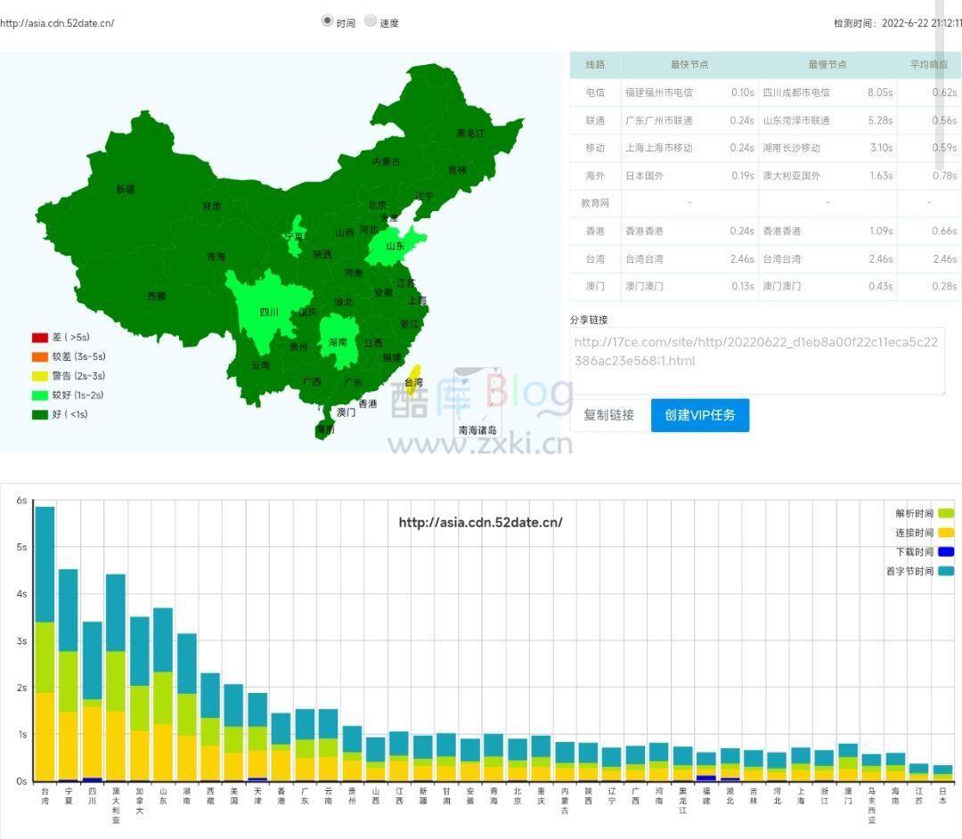Click the 复制链接 button
Screen dimensions: 962x839
(x=608, y=415)
